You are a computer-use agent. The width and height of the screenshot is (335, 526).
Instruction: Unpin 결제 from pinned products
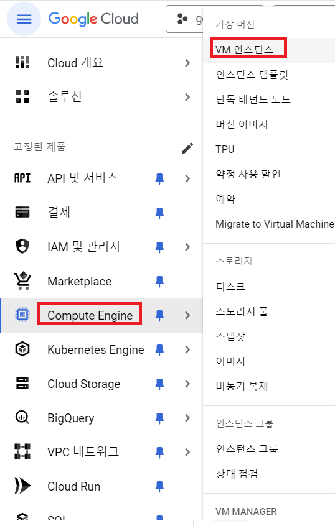(x=159, y=213)
